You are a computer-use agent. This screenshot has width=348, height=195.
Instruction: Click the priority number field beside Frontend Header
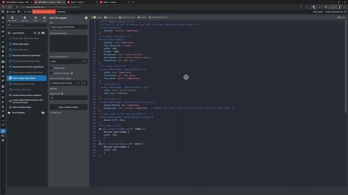click(x=85, y=83)
